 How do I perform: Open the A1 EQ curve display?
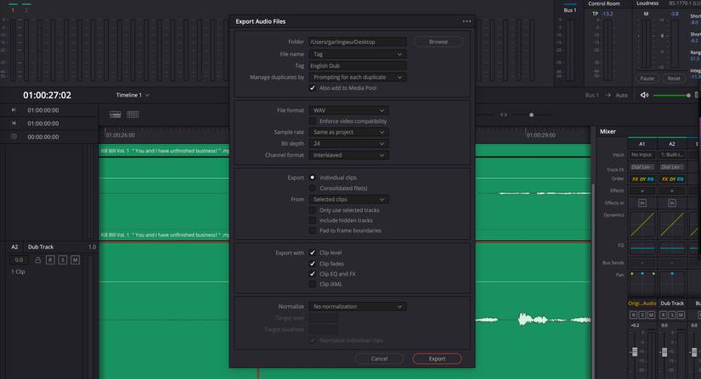coord(642,248)
